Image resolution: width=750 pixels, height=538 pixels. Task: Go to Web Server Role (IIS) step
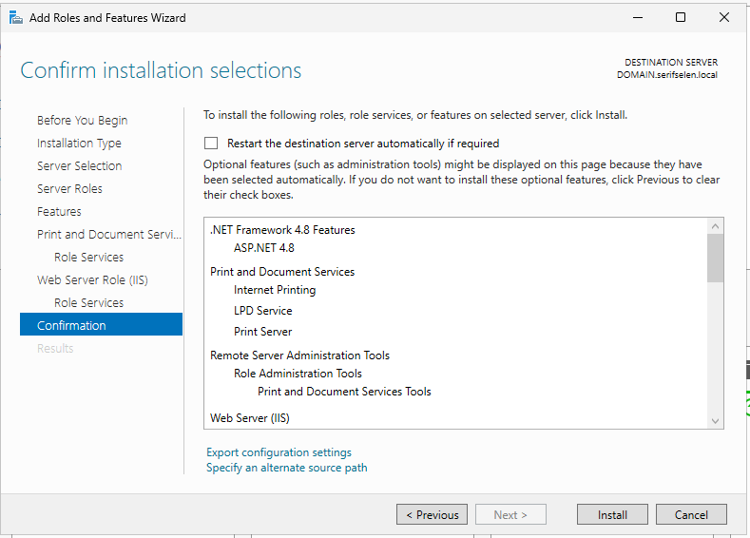92,280
